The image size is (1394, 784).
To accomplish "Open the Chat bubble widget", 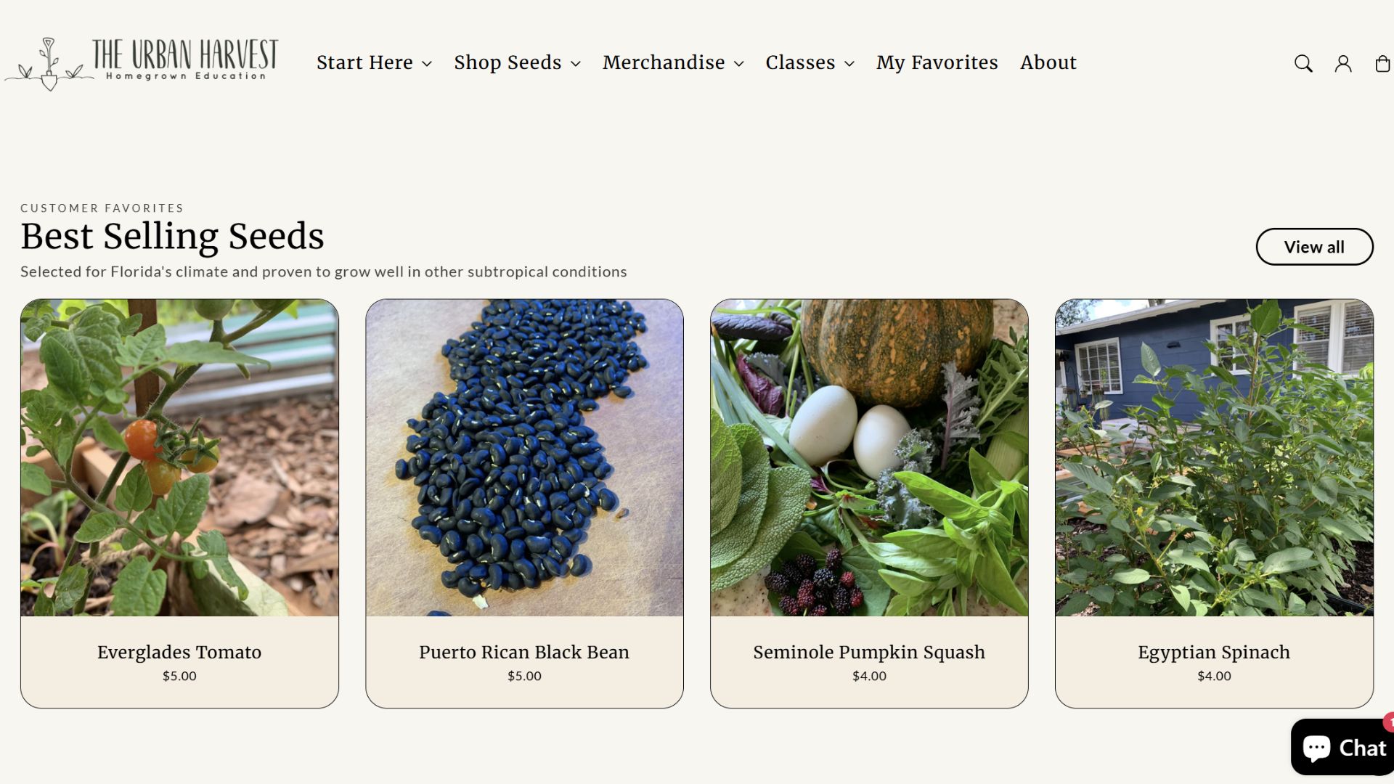I will [x=1342, y=747].
